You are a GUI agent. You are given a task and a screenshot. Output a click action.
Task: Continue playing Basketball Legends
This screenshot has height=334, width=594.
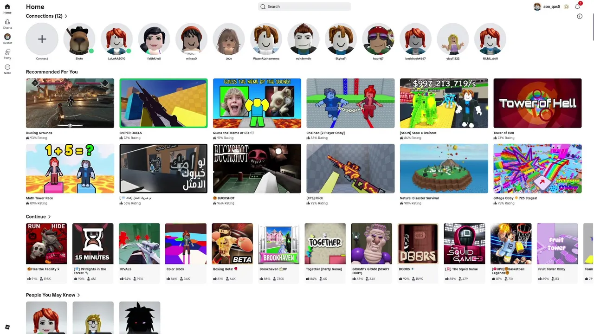pyautogui.click(x=511, y=244)
